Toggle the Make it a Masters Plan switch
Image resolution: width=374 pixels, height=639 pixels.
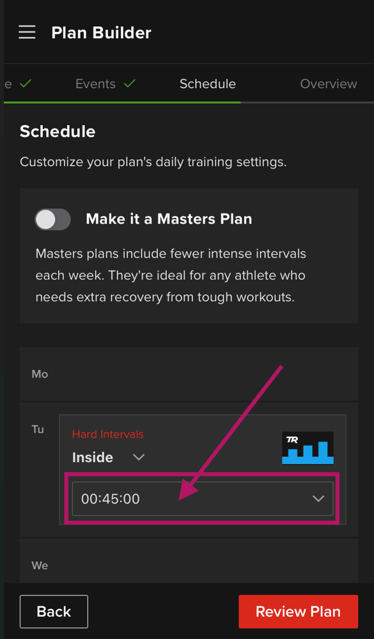point(52,219)
